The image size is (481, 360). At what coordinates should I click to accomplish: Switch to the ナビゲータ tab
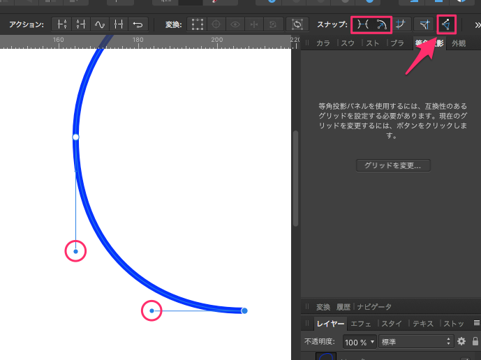tap(374, 307)
